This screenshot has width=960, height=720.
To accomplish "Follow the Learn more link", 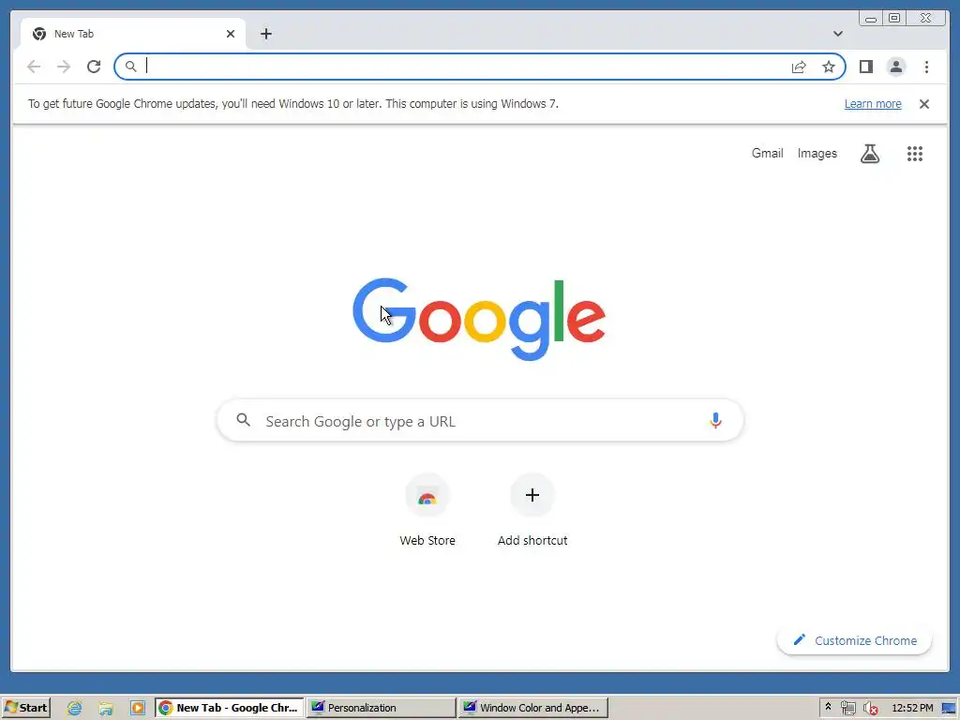I will 873,104.
